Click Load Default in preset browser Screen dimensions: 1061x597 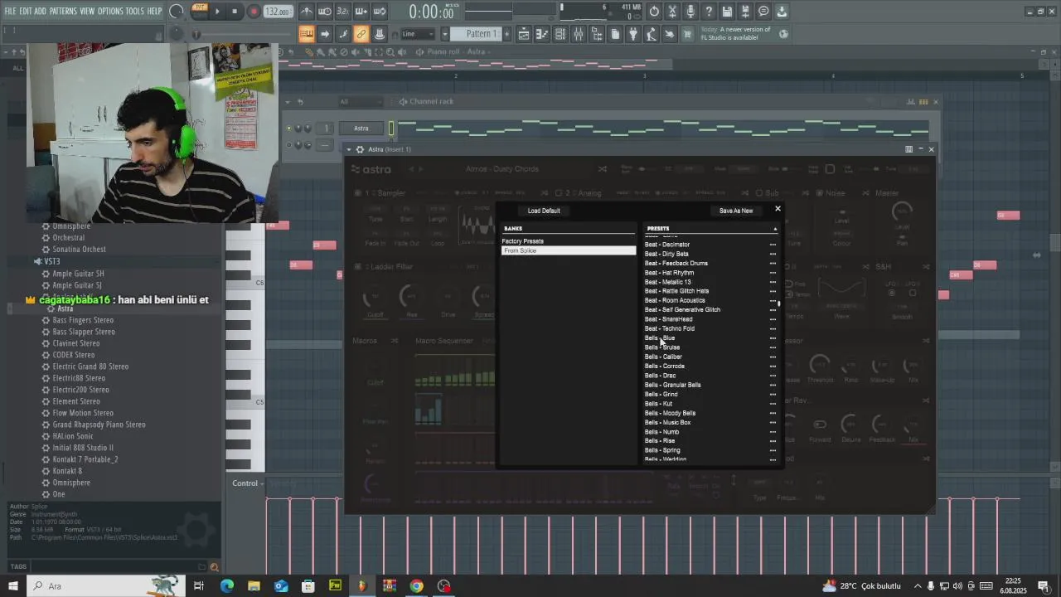click(544, 211)
